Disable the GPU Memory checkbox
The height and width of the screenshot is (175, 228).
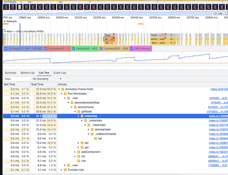tap(132, 49)
